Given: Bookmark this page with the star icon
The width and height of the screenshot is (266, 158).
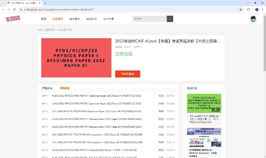Looking at the screenshot, I should click(241, 10).
